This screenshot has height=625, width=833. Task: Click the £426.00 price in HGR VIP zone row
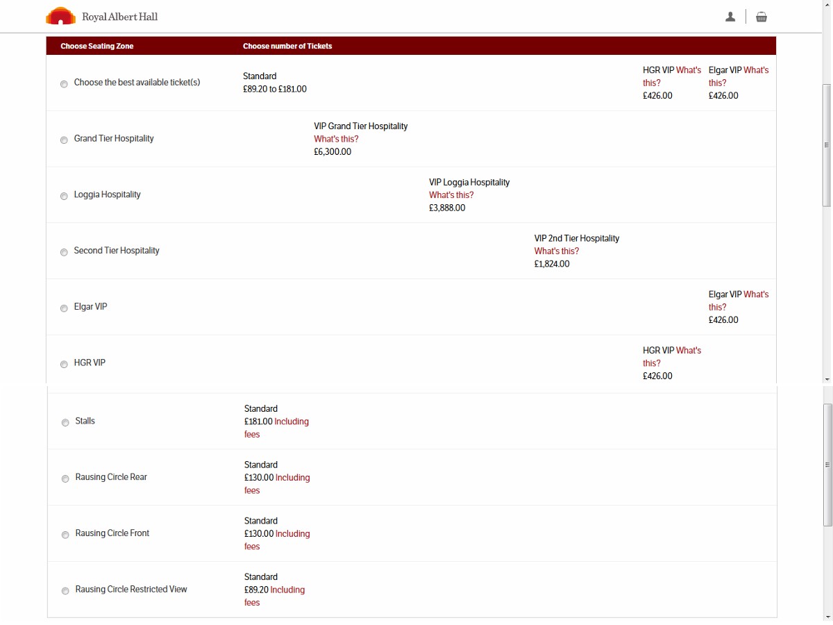point(657,376)
